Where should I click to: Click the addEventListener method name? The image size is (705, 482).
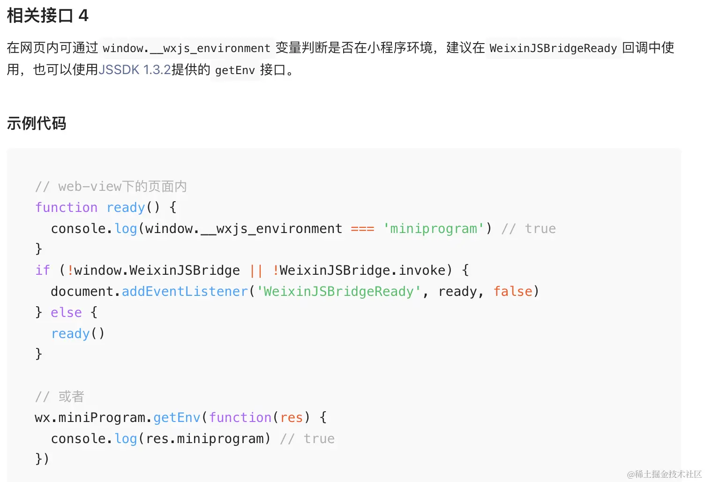pos(185,291)
